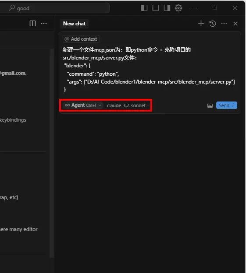Split the editor with the split icon
The height and width of the screenshot is (273, 246).
(x=32, y=24)
